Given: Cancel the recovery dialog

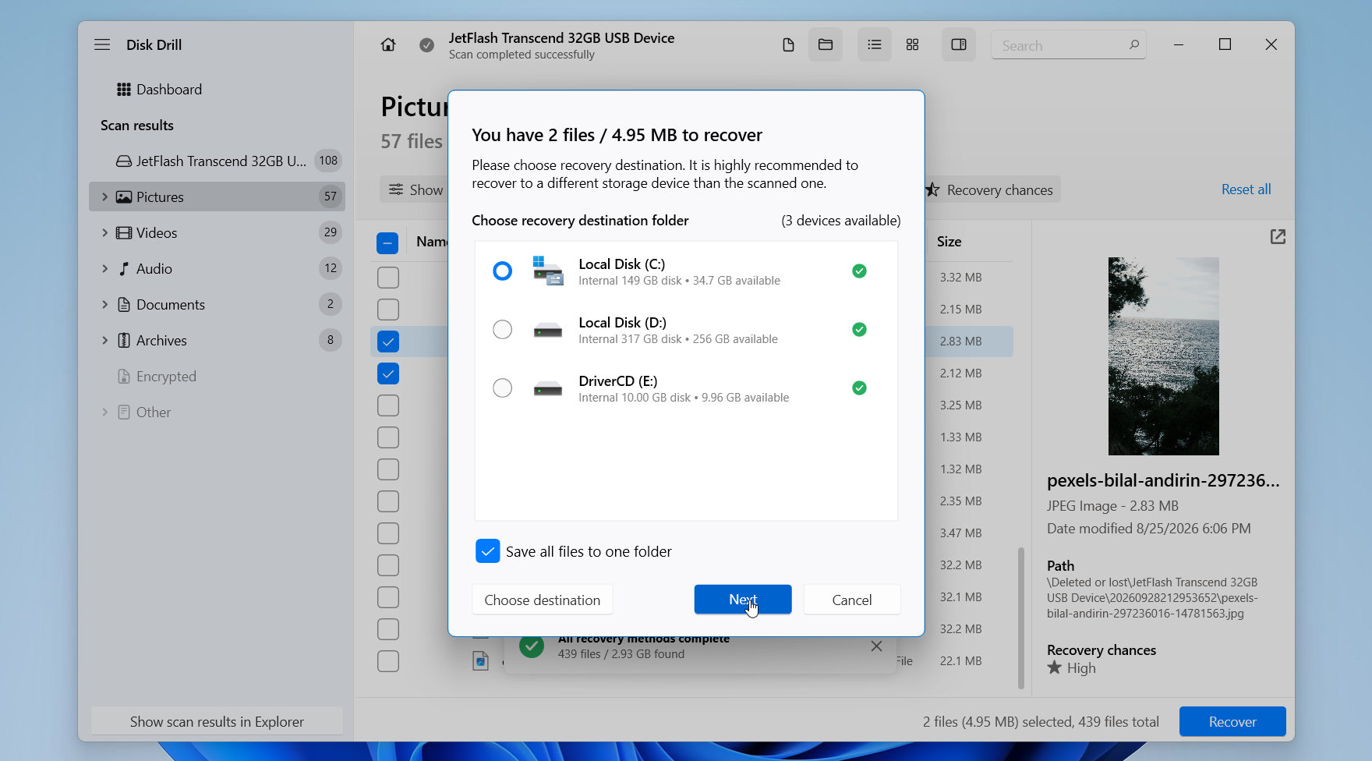Looking at the screenshot, I should (x=852, y=600).
